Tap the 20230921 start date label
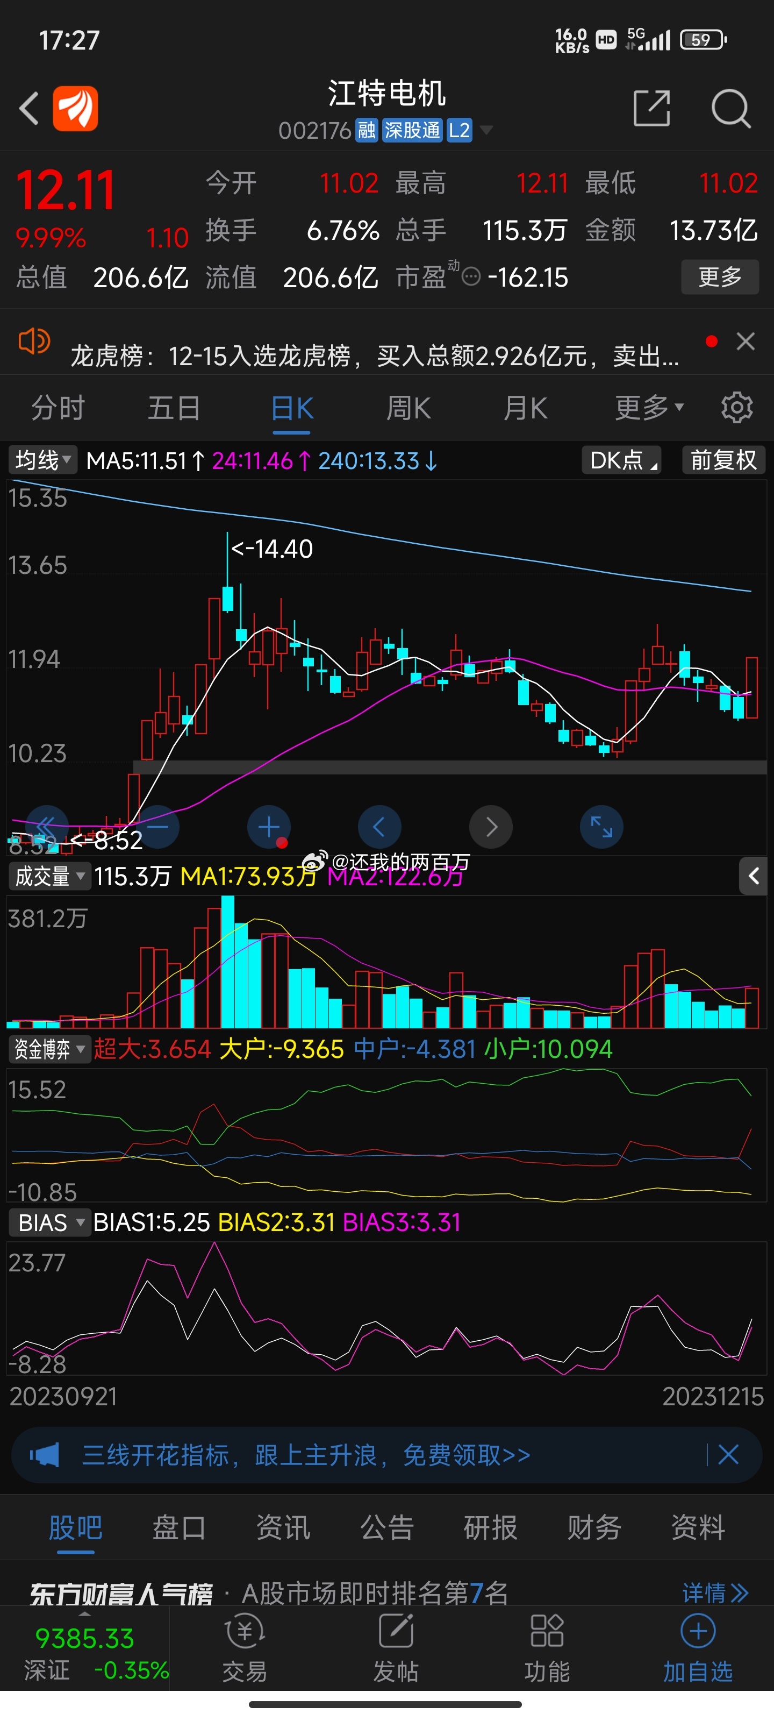This screenshot has height=1721, width=774. (x=63, y=1396)
